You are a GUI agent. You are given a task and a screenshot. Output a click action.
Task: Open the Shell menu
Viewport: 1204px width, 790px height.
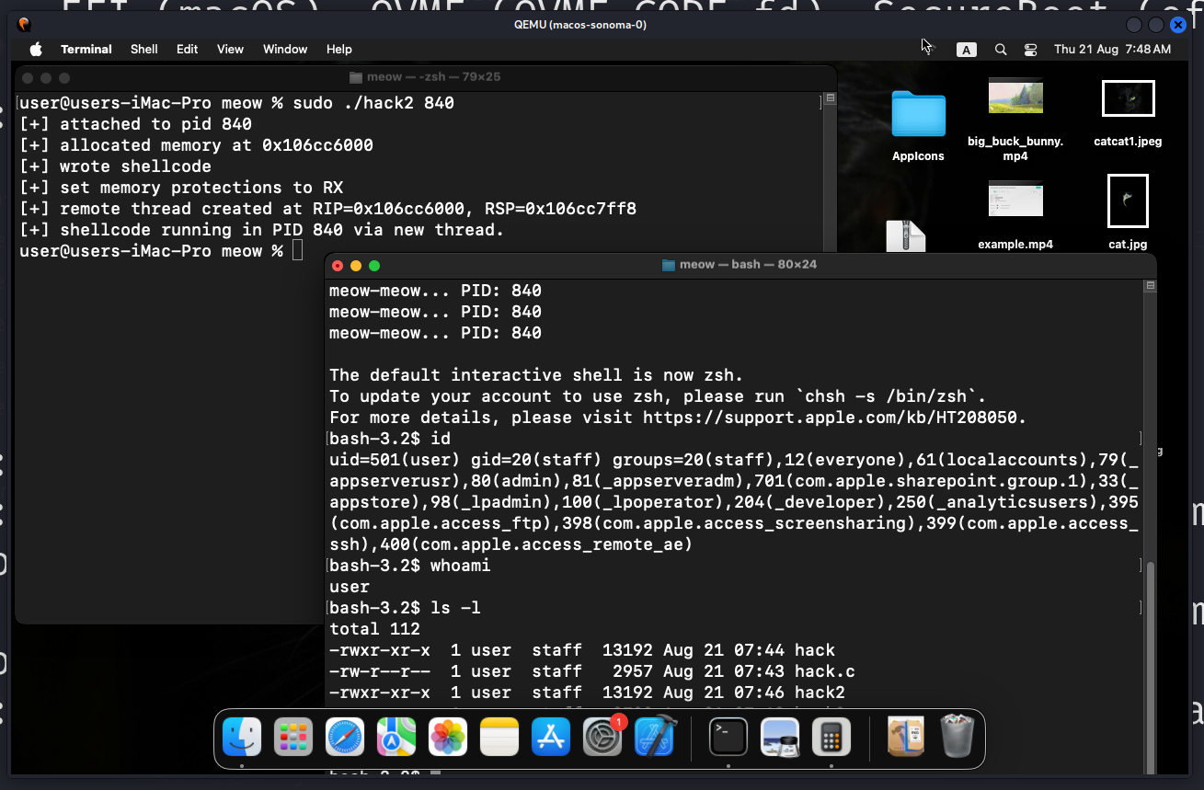pos(144,49)
